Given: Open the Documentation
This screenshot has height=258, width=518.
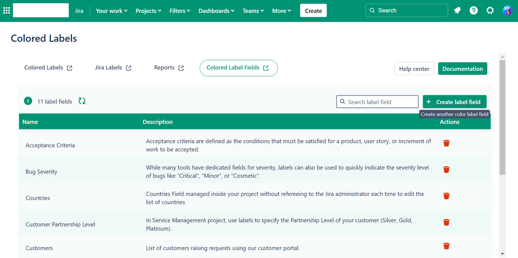Looking at the screenshot, I should pos(463,68).
